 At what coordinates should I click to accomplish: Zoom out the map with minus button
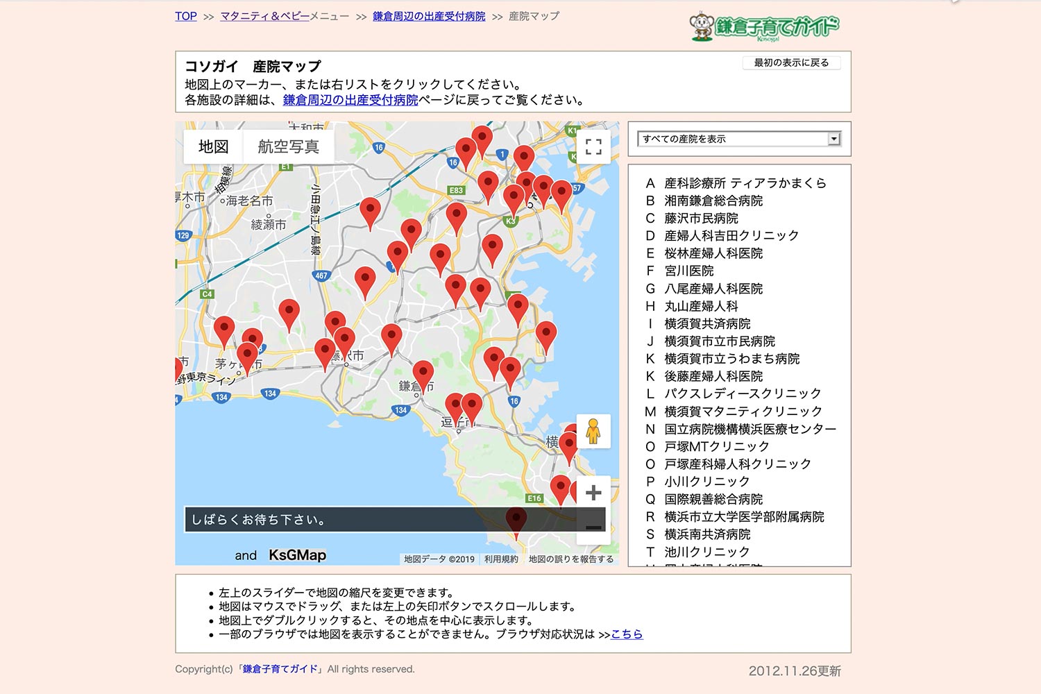click(x=593, y=527)
